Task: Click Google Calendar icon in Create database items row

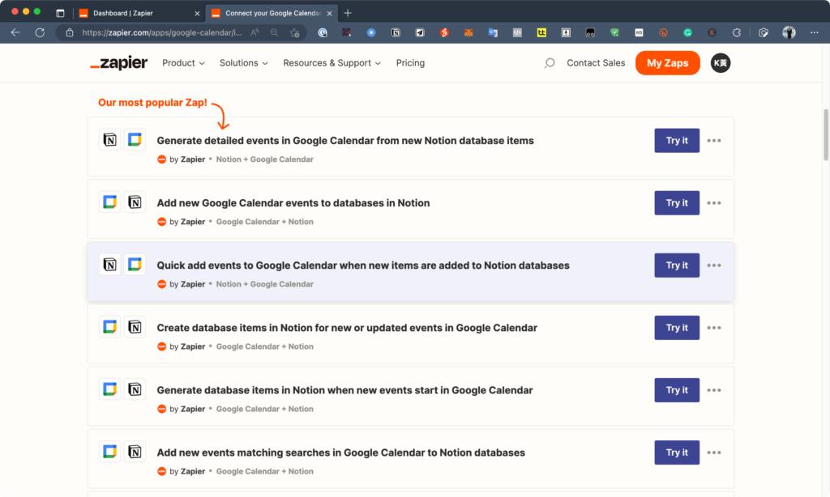Action: 109,327
